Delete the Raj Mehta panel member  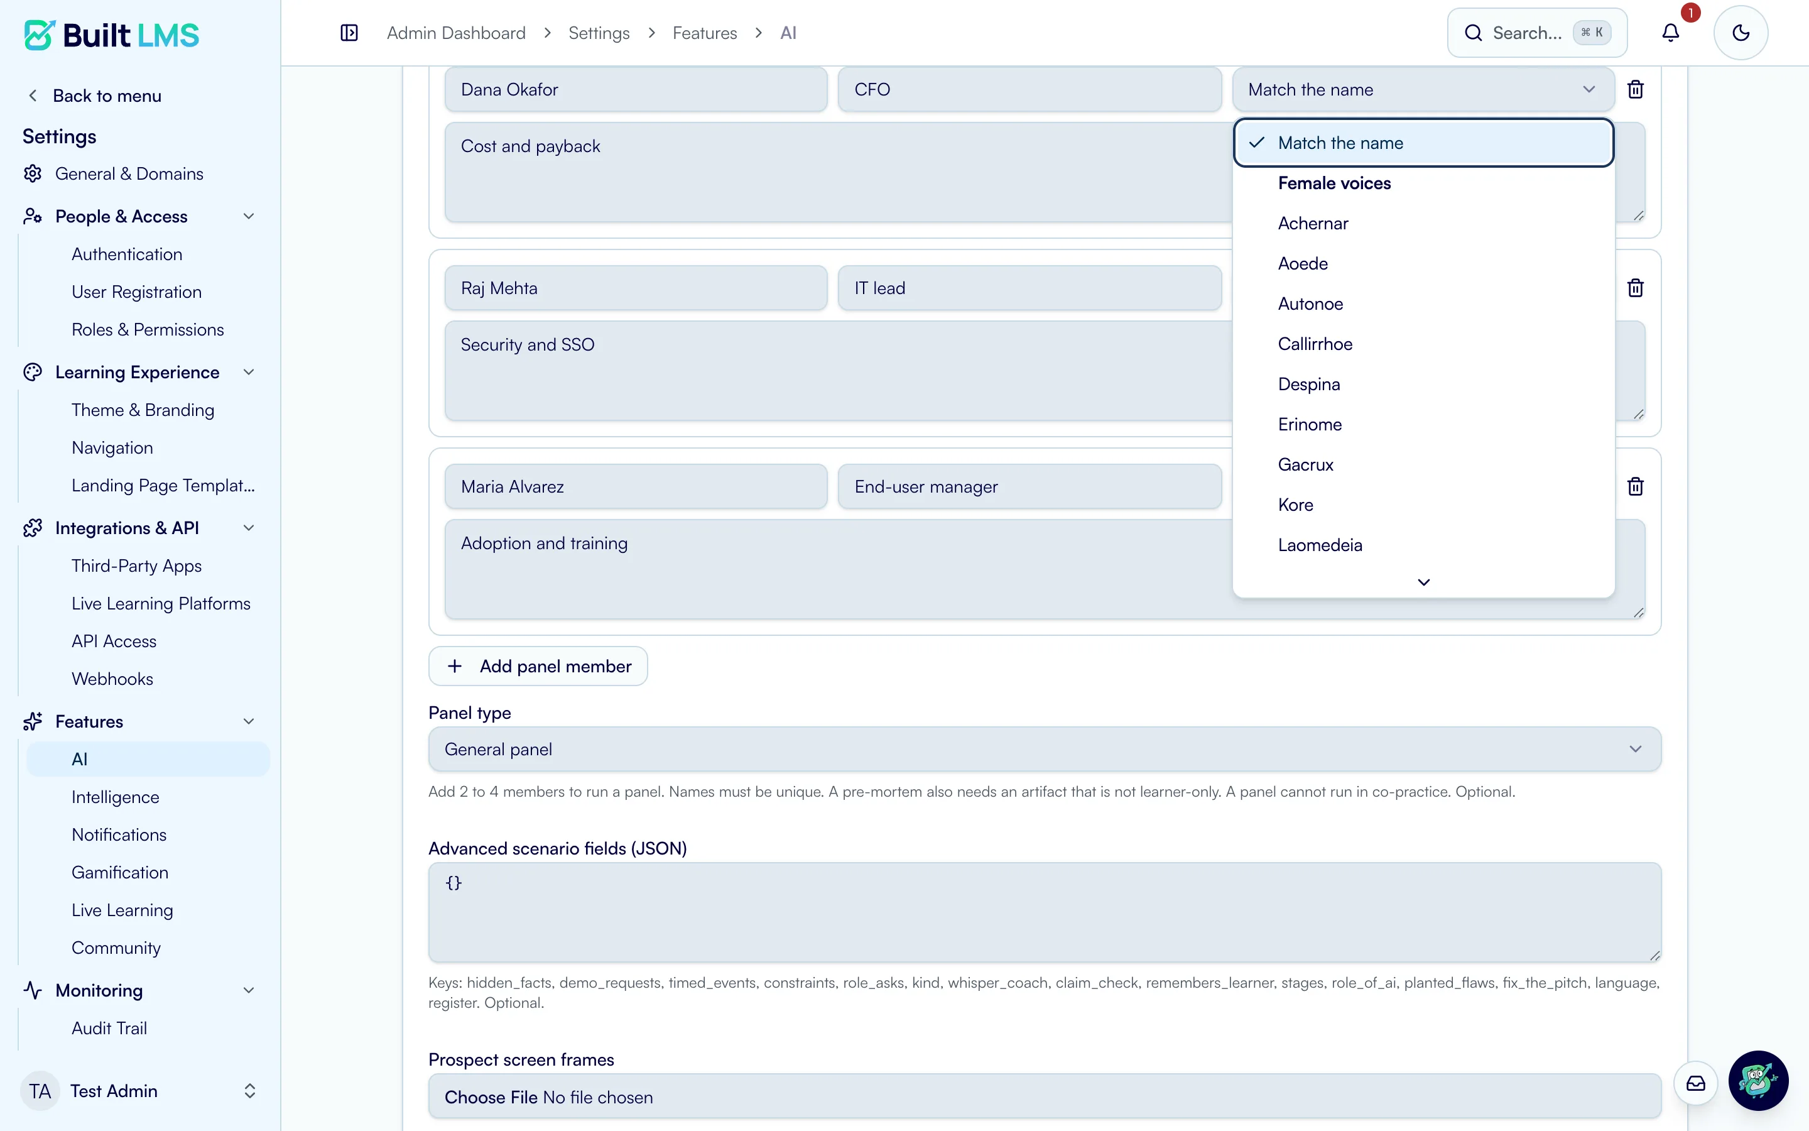[x=1636, y=288]
